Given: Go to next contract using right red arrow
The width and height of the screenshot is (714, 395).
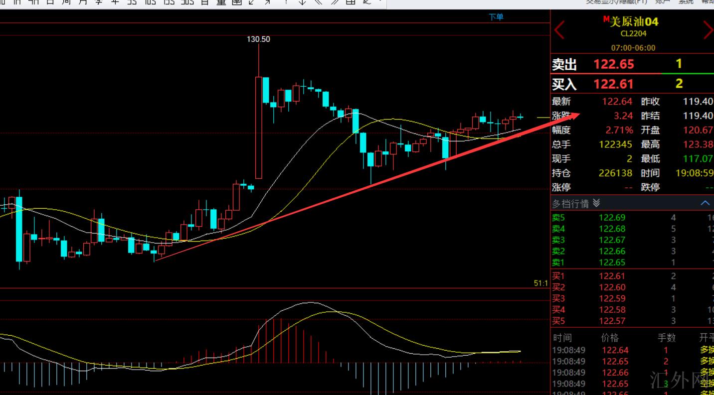Looking at the screenshot, I should [708, 30].
